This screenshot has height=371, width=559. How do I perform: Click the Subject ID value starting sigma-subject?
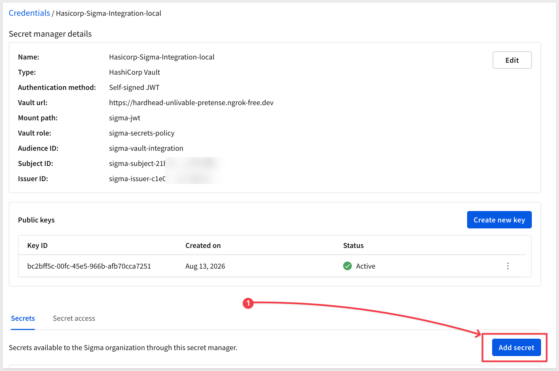(137, 163)
